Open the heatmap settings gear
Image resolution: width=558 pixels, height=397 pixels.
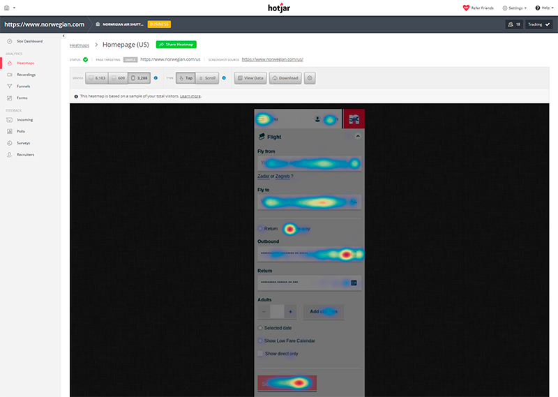(x=310, y=78)
